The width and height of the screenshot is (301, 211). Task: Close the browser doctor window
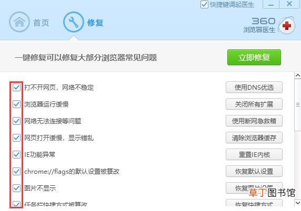(289, 4)
